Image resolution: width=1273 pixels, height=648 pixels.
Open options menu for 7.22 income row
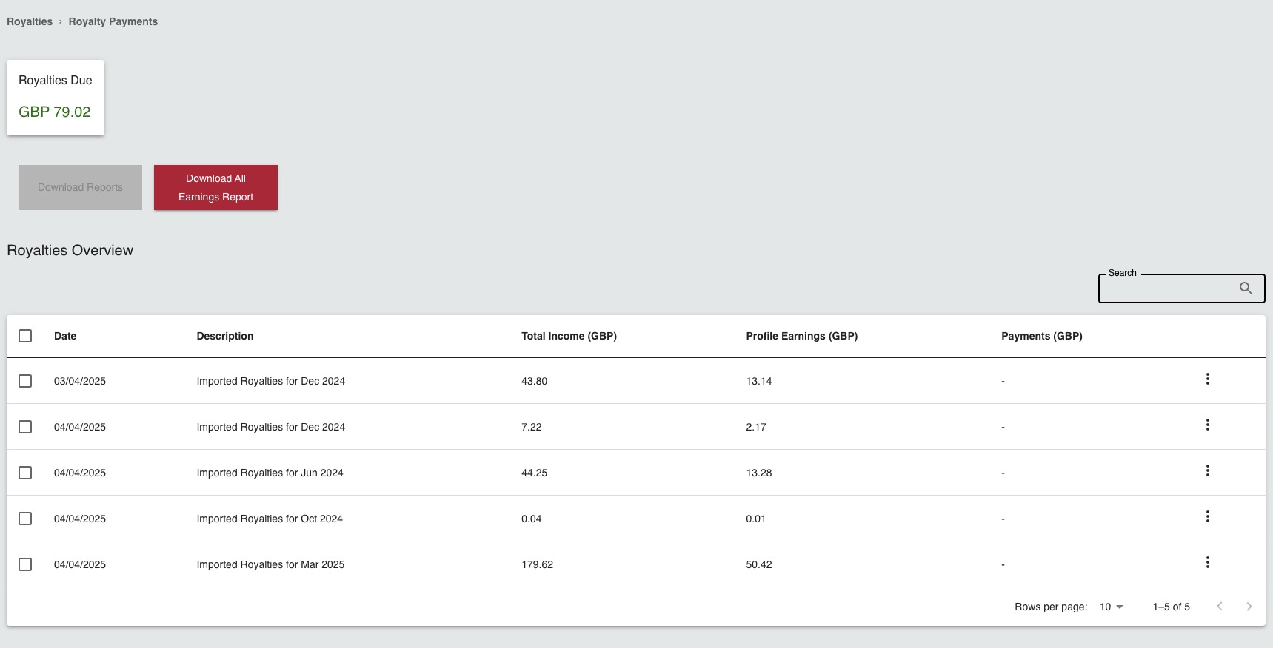point(1207,425)
